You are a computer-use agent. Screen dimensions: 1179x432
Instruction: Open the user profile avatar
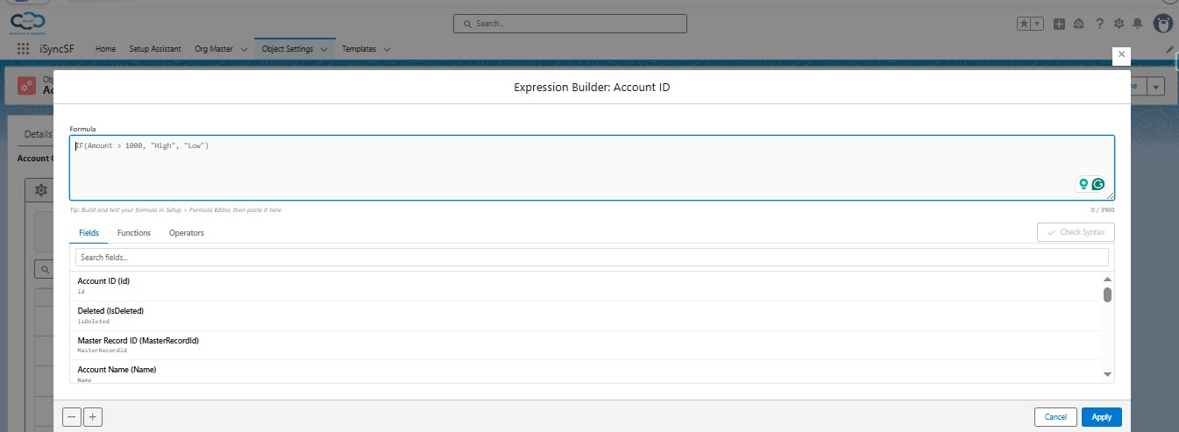[1164, 24]
